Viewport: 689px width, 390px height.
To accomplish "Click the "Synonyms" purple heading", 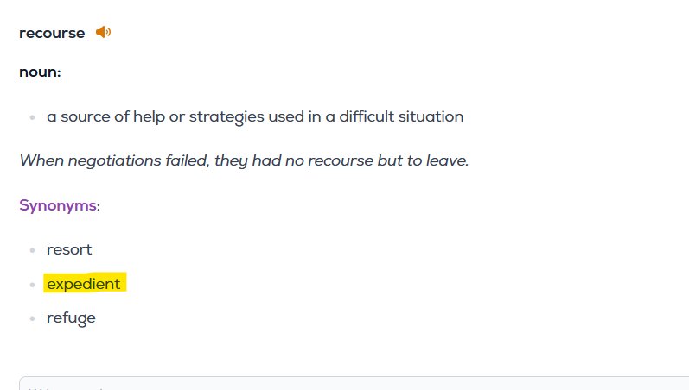I will (x=58, y=205).
